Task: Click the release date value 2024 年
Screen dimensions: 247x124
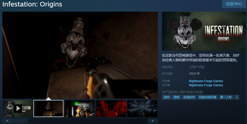Action: coord(194,73)
